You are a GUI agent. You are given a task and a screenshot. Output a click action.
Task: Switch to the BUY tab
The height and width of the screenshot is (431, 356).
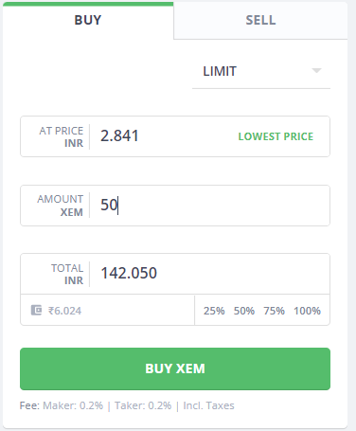coord(88,20)
